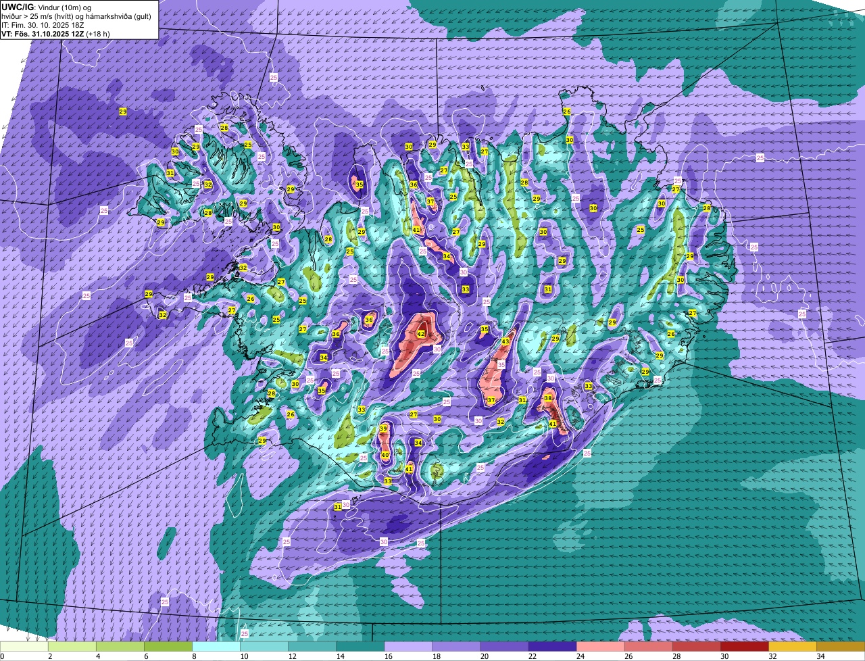Pick the ochre legend swatch above 34 m/s
865x661 pixels.
841,647
